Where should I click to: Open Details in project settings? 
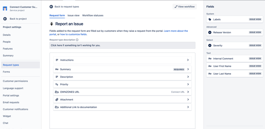(7, 35)
